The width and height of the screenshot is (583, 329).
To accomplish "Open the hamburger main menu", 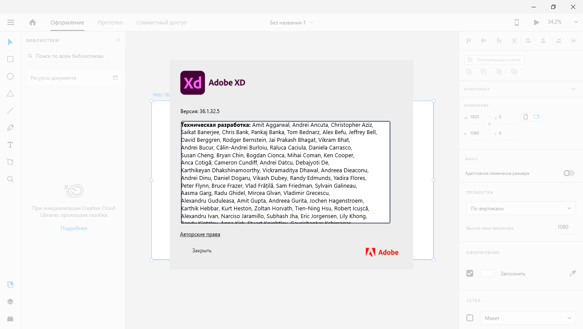I will point(11,22).
